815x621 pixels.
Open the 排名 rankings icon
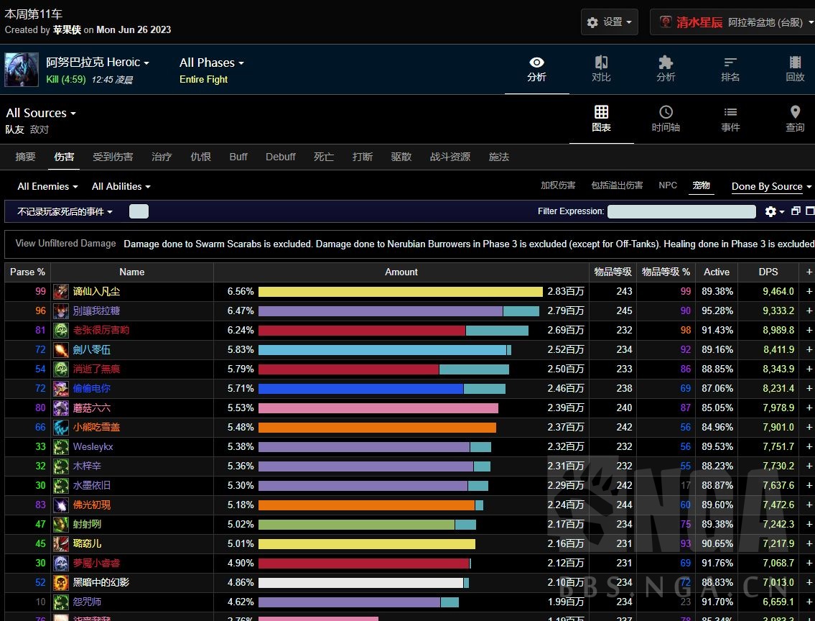(x=730, y=63)
